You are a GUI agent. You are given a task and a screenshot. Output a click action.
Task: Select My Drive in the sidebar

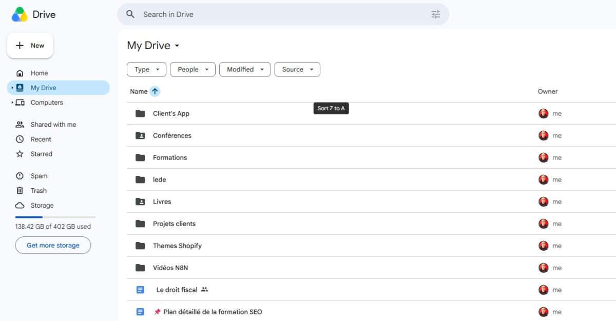(x=59, y=88)
